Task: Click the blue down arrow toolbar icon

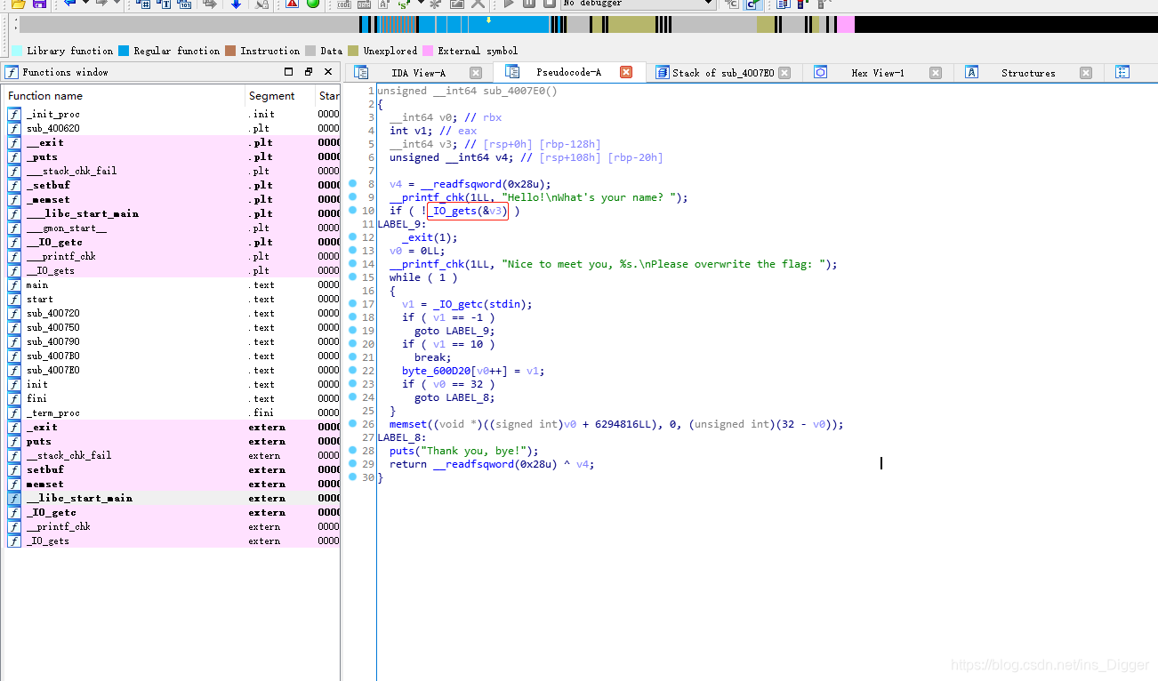Action: 236,4
